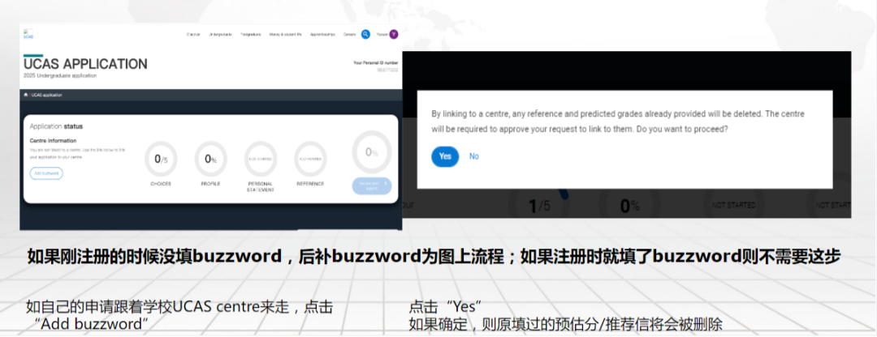Open Money & student life menu
The width and height of the screenshot is (877, 337).
point(285,35)
